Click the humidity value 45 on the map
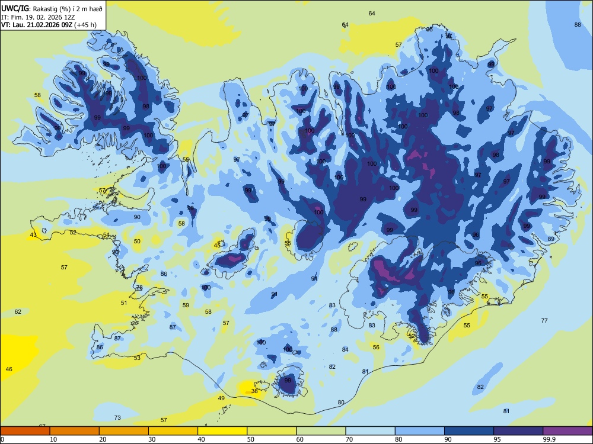593x444 pixels. click(217, 246)
